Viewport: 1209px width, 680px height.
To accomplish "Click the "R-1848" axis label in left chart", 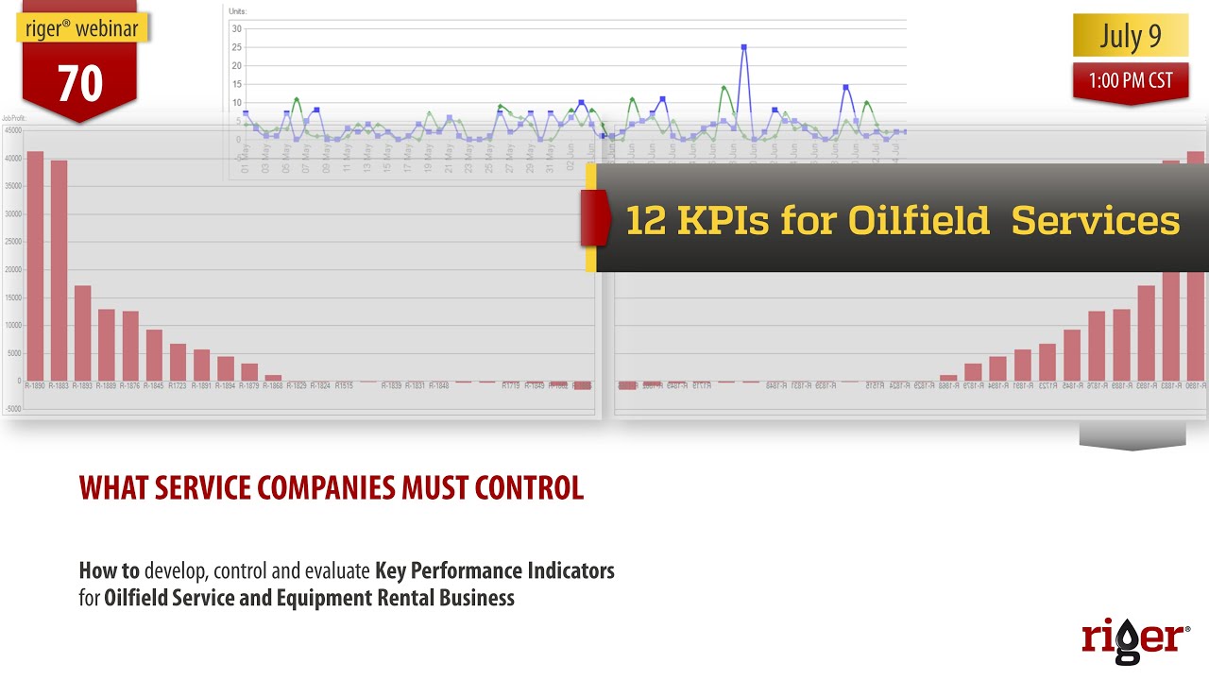I will [x=438, y=386].
